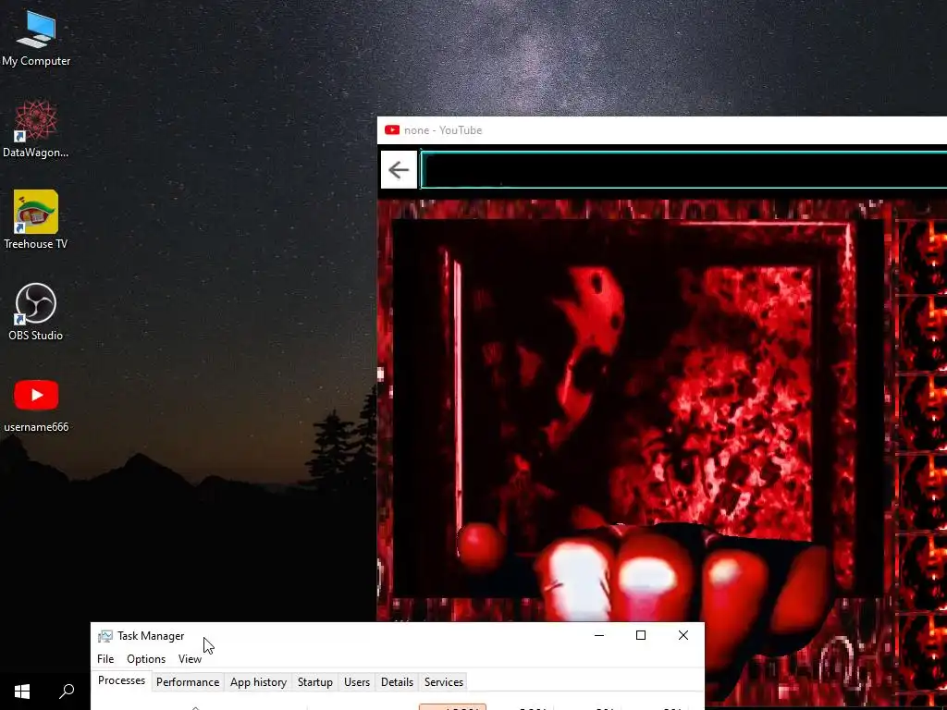Switch to the App history tab
The width and height of the screenshot is (947, 710).
pyautogui.click(x=259, y=681)
